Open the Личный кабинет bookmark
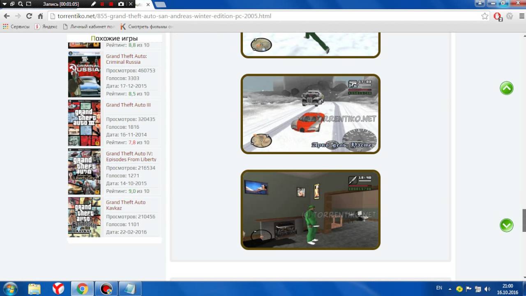The height and width of the screenshot is (296, 526). (x=89, y=26)
